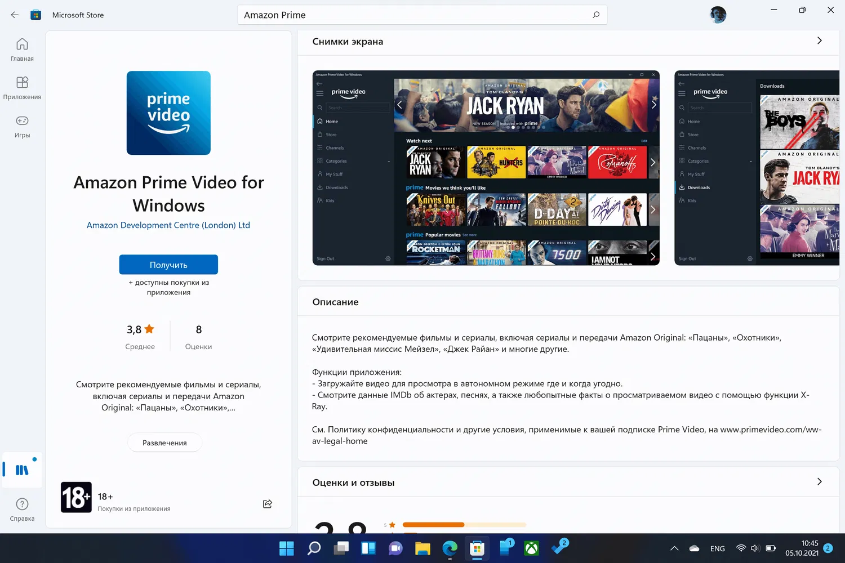Go back with the arrow in the title bar
845x563 pixels.
[x=15, y=15]
